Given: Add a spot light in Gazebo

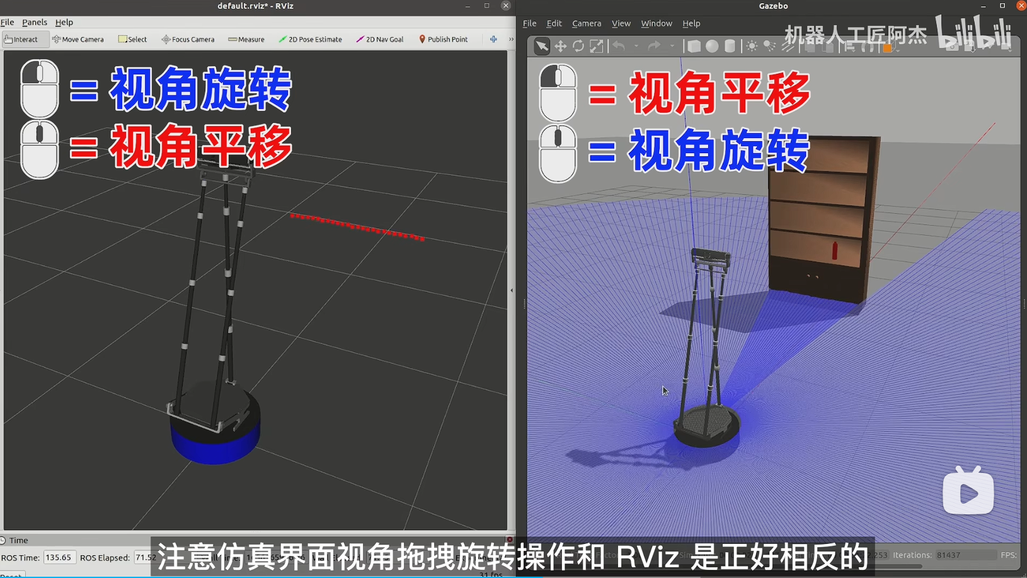Looking at the screenshot, I should tap(769, 46).
